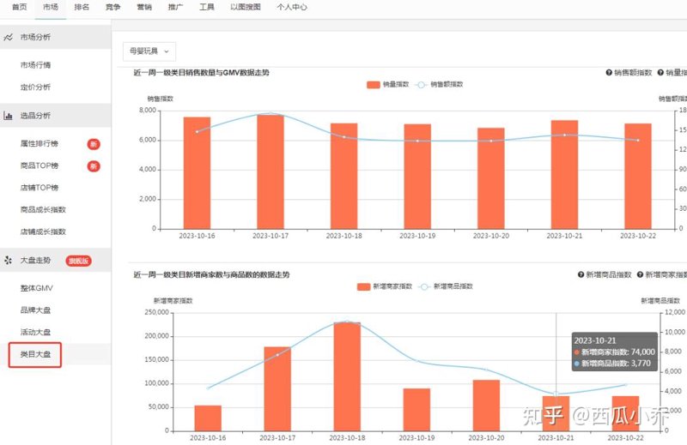Open 商品TOP榜 in sidebar
The height and width of the screenshot is (445, 687).
pos(40,165)
